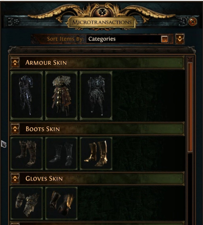Click the orange arrow in Categories box
The width and height of the screenshot is (203, 225).
(165, 39)
